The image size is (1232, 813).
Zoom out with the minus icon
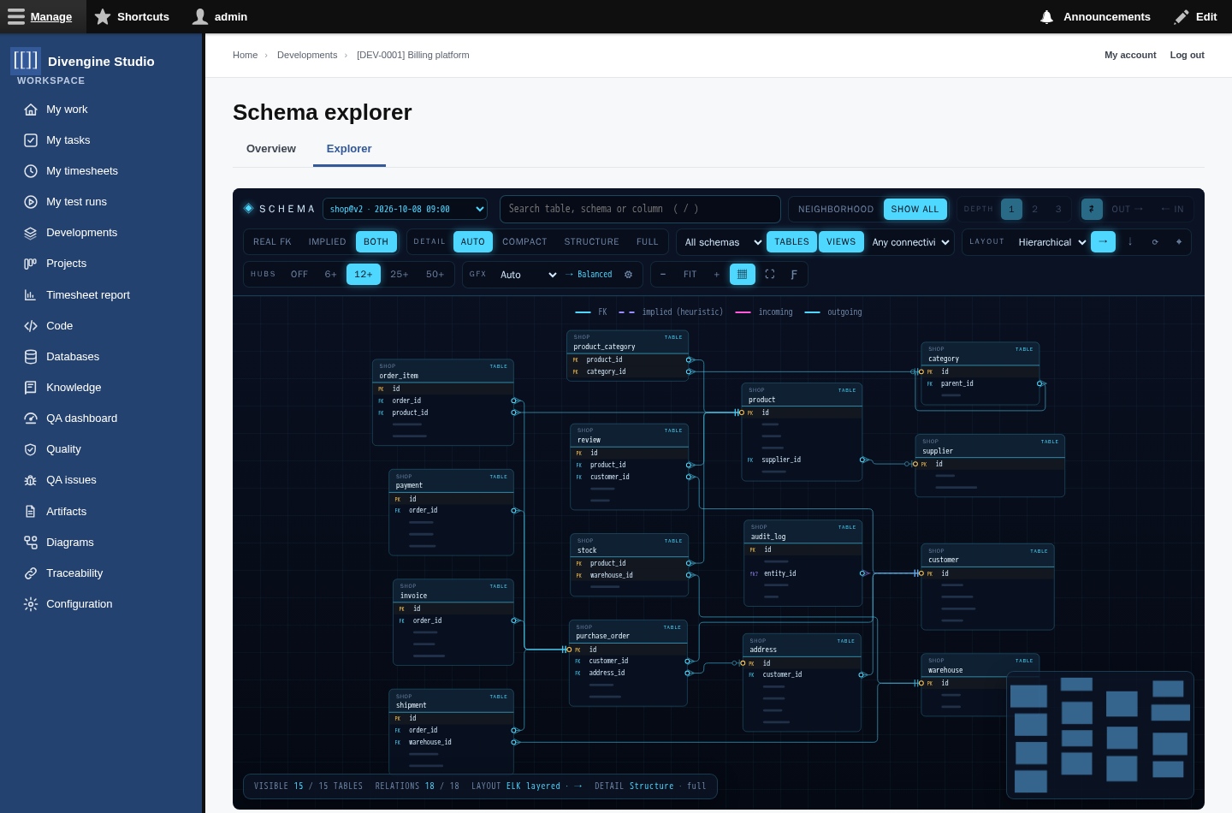tap(663, 275)
